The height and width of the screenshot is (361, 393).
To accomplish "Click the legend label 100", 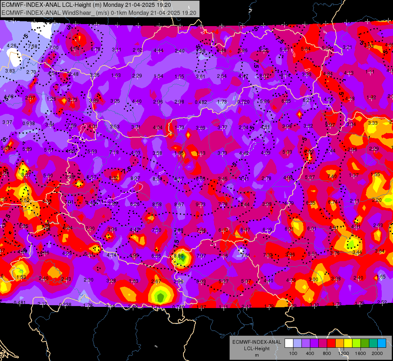I will [x=293, y=353].
